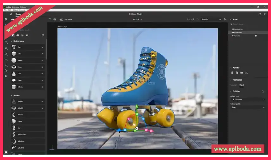The height and width of the screenshot is (160, 271).
Task: Open the lights filter icon in assets panel
Action: point(22,35)
